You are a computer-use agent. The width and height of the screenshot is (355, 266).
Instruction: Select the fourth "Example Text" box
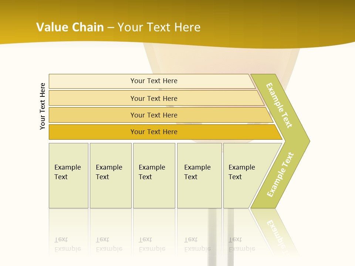199,175
